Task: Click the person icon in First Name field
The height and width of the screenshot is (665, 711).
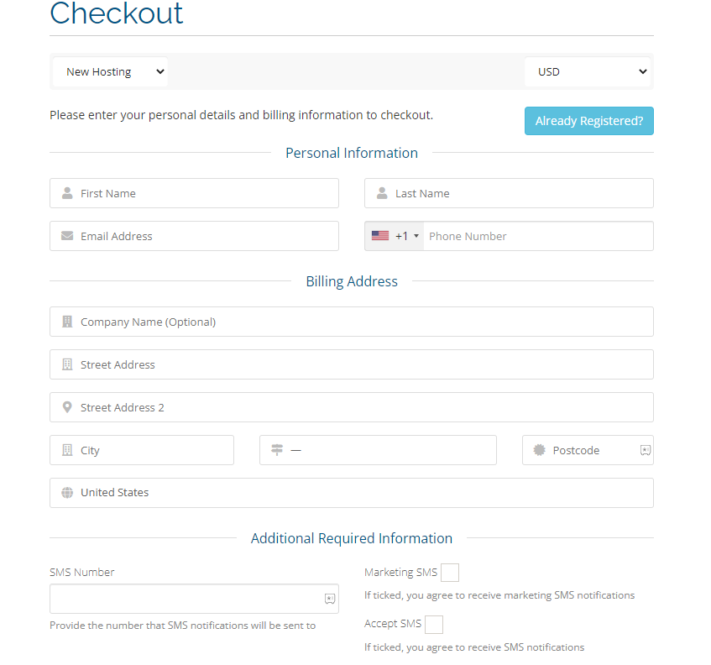Action: (67, 193)
